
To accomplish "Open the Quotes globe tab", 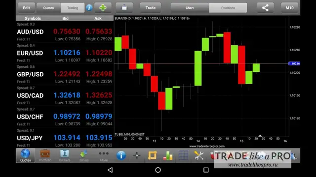I will tap(25, 155).
